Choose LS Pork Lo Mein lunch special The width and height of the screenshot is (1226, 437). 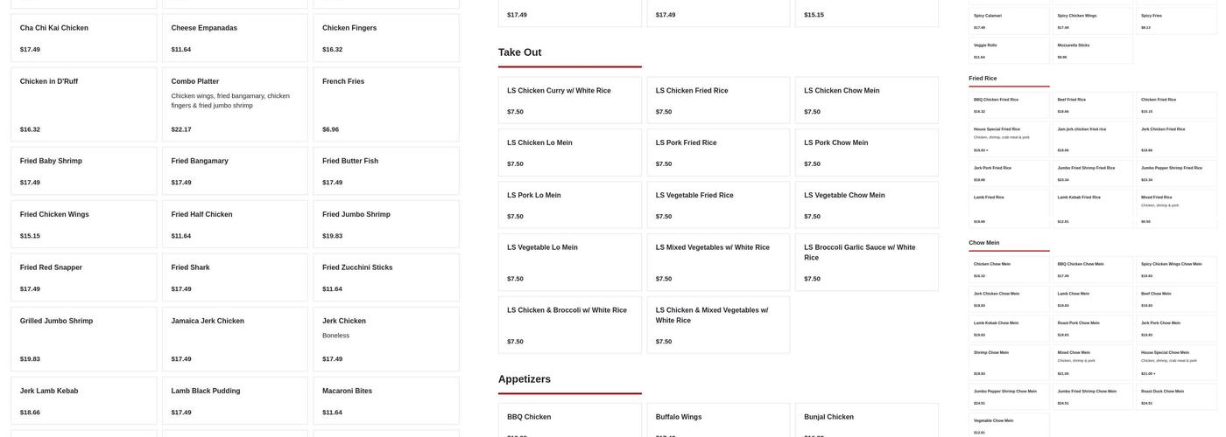coord(569,205)
